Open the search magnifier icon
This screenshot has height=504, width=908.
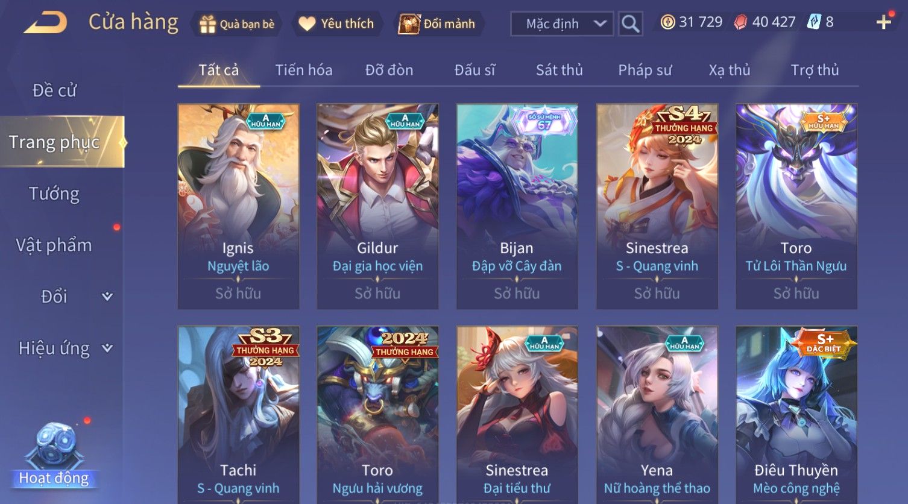(x=630, y=24)
